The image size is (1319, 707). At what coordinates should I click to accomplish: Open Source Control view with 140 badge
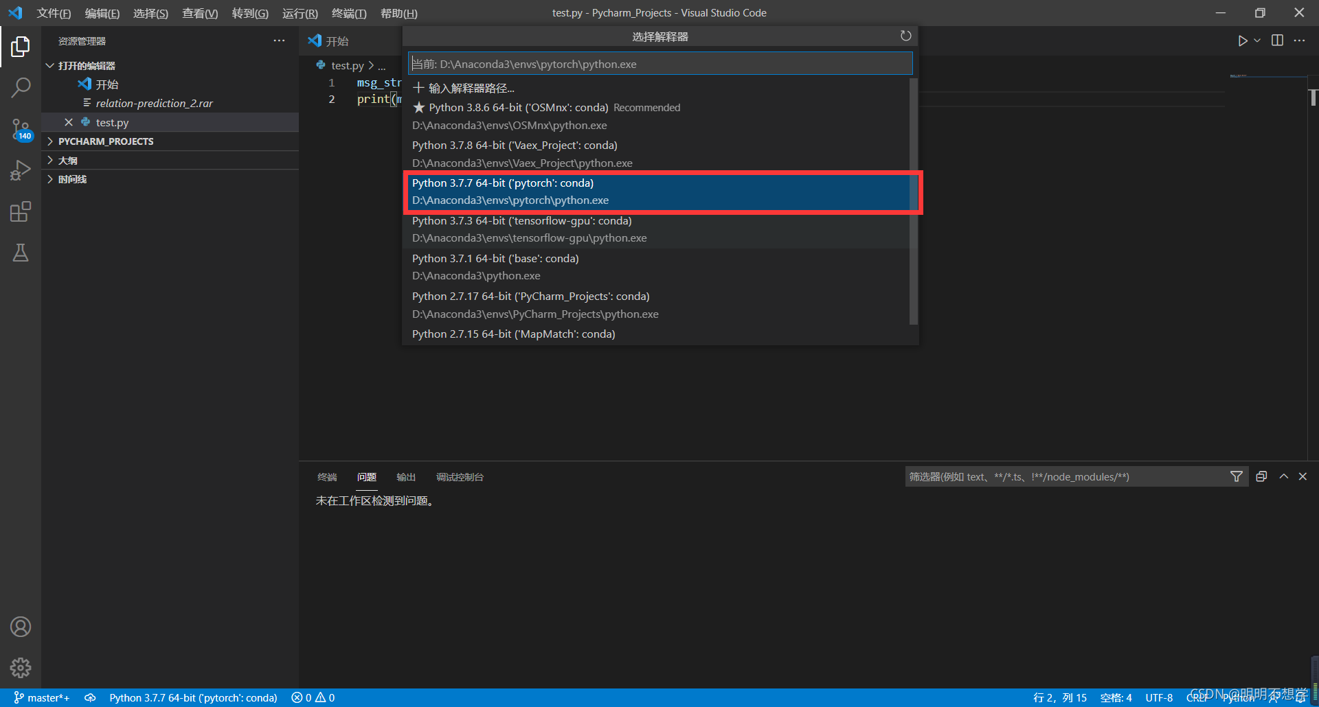(21, 129)
